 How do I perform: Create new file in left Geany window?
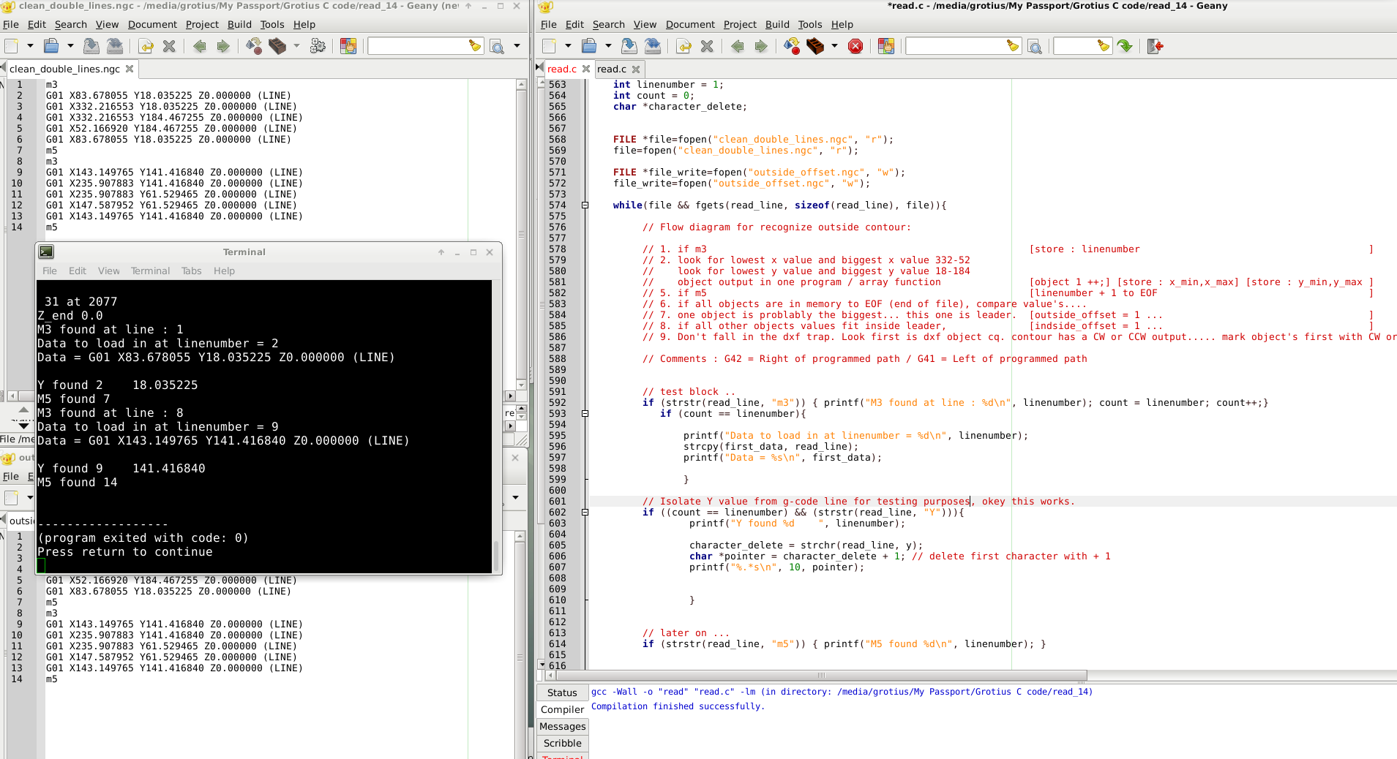12,46
